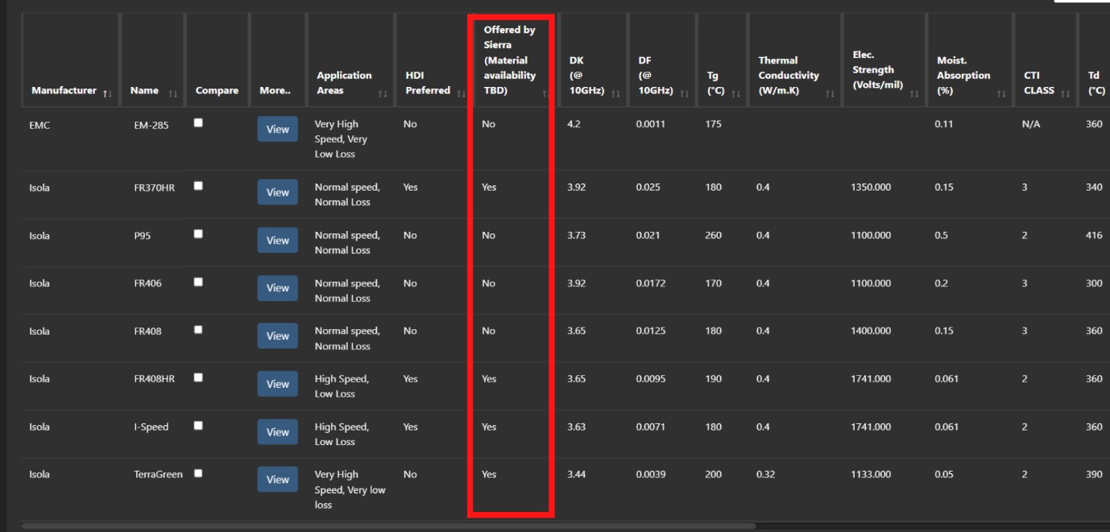
Task: Click Tg value 260
Action: click(x=713, y=235)
